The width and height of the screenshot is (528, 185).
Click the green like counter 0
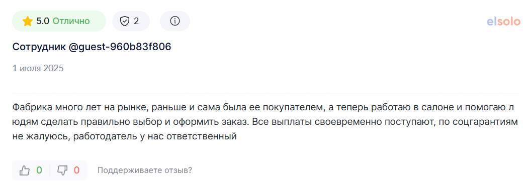(39, 170)
